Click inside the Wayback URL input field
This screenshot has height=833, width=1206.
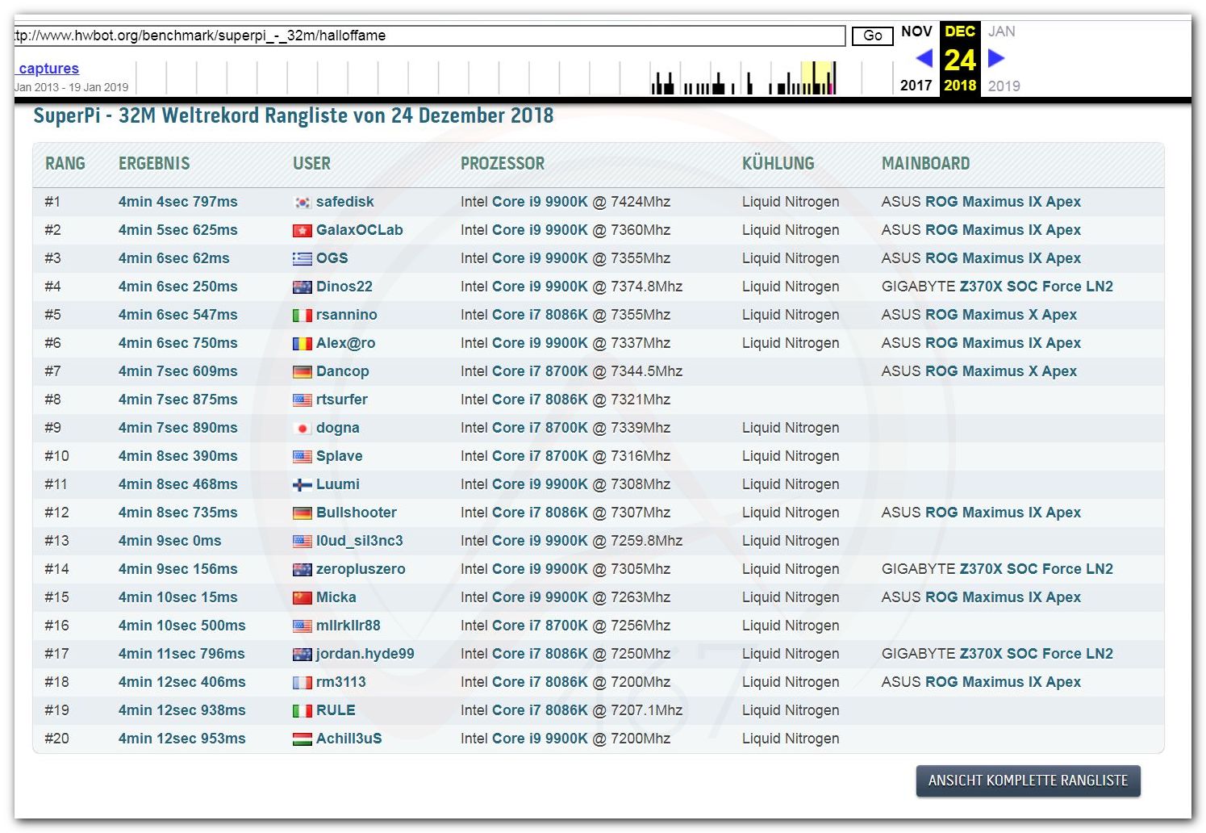coord(428,36)
